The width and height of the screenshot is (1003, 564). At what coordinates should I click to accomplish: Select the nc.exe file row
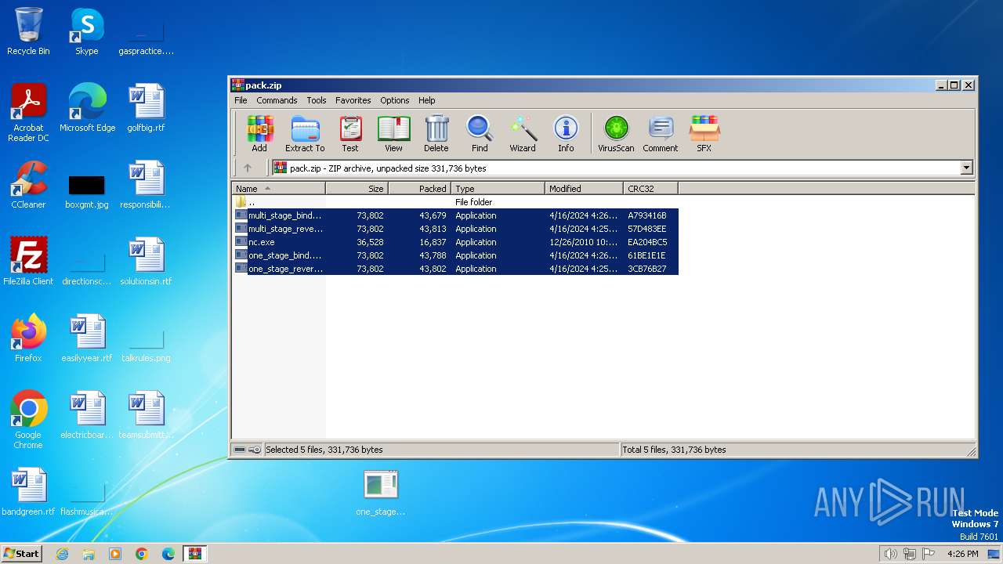coord(454,242)
